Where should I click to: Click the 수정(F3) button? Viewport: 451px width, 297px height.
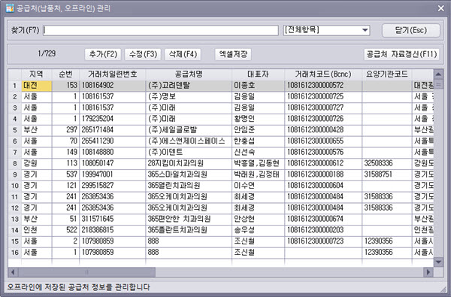click(x=143, y=54)
